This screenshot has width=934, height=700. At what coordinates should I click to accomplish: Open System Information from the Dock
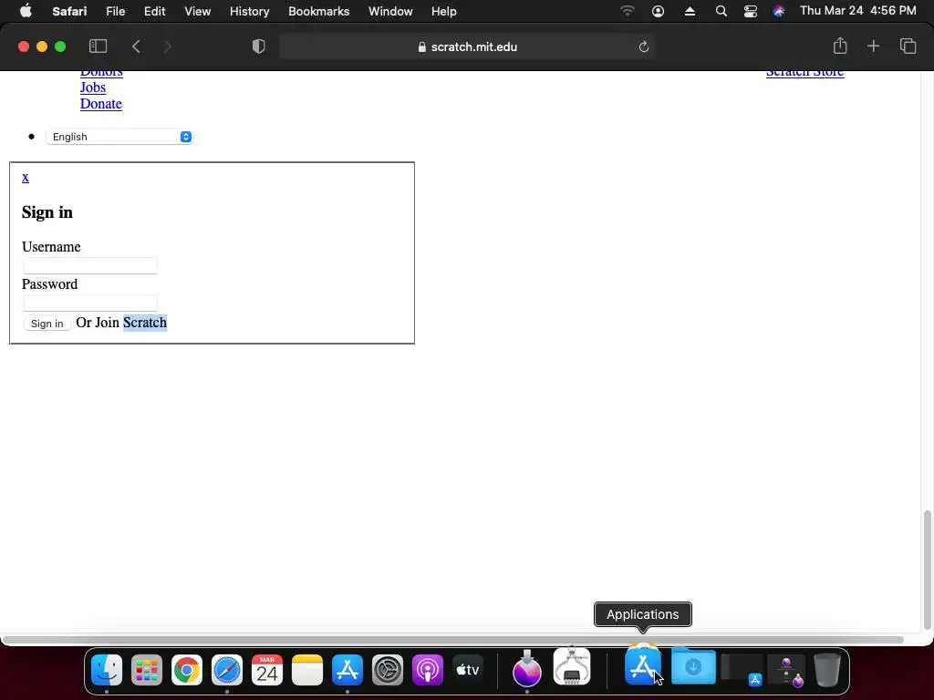coord(572,666)
